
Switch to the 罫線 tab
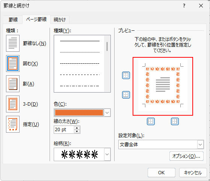[13, 19]
